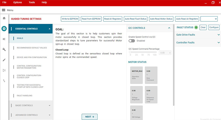Open the double-gears icon in sidebar

tap(4, 39)
